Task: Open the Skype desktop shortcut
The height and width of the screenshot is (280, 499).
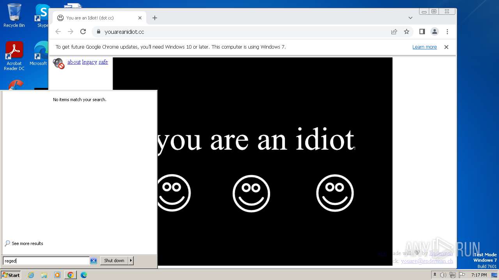Action: pyautogui.click(x=42, y=16)
